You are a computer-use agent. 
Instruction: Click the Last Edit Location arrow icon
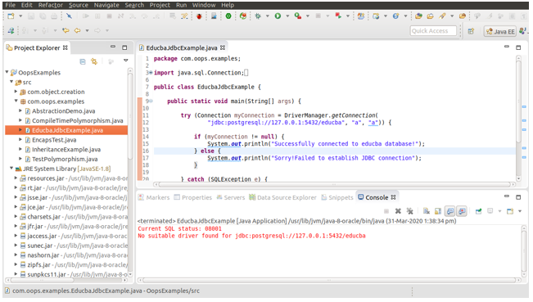[65, 30]
